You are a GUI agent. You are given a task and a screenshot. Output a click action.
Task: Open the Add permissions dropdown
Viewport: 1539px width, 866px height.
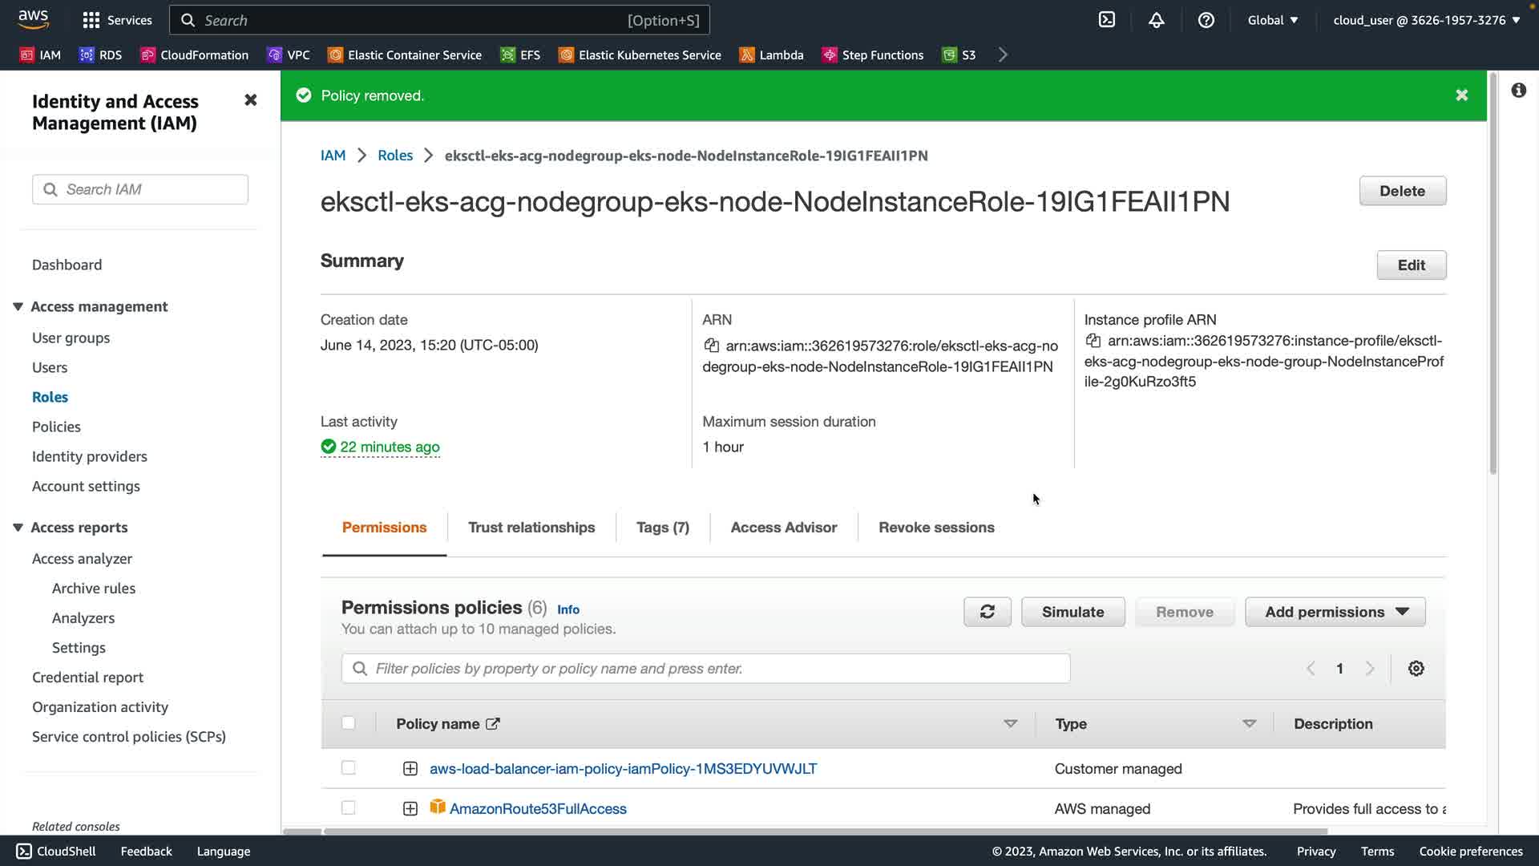click(1335, 612)
